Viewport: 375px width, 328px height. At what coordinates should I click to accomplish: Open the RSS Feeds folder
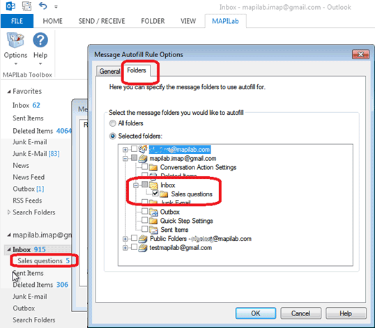pos(27,201)
